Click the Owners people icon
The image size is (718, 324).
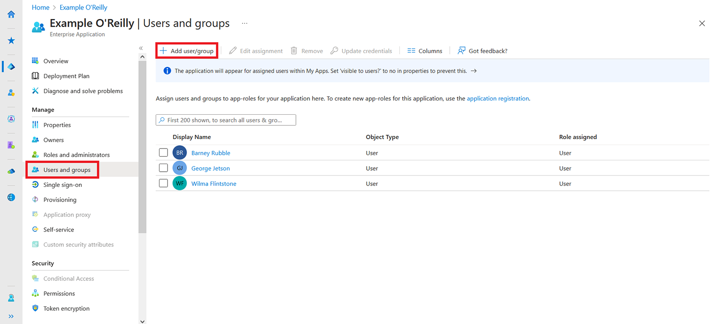point(35,140)
